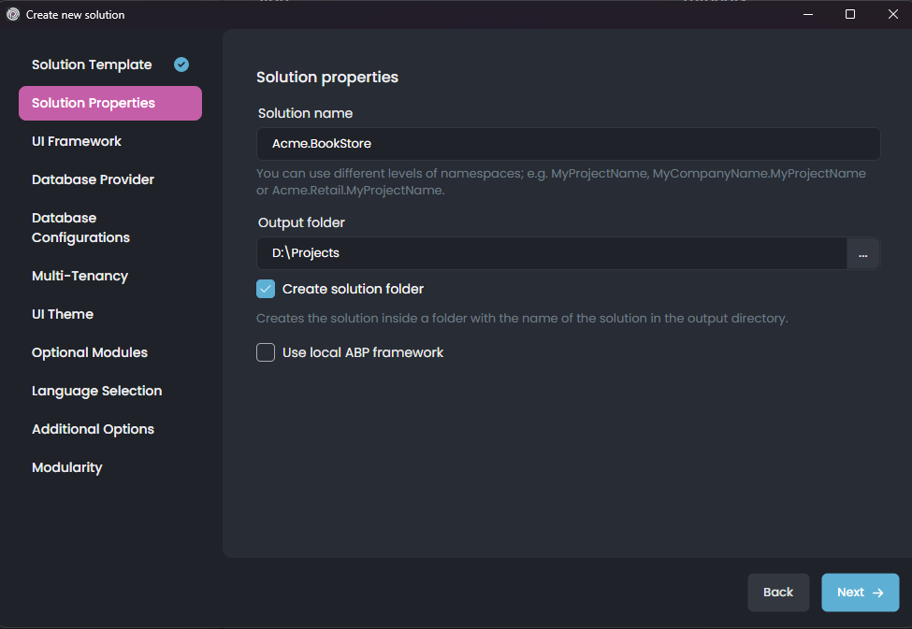Select the Database Configurations step

click(80, 227)
